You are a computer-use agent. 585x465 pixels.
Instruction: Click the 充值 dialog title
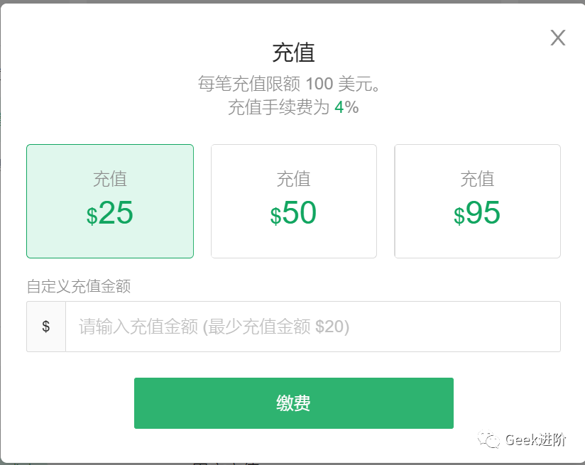point(293,53)
